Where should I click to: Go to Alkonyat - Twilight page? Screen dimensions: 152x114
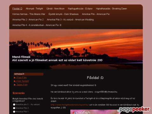click(x=34, y=9)
